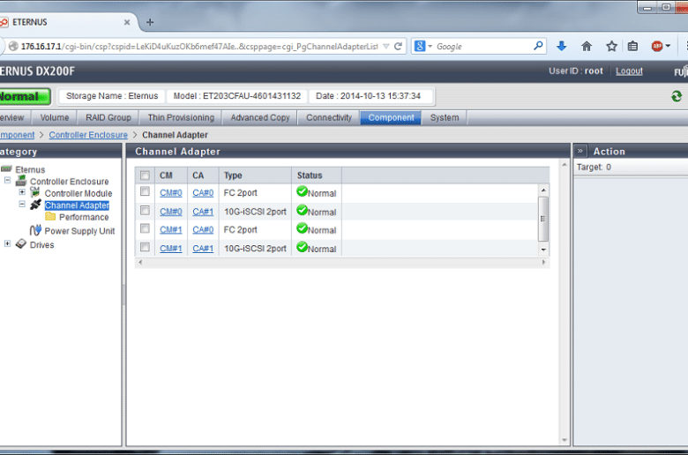Viewport: 688px width, 455px height.
Task: Open the Advanced Copy tab
Action: 259,117
